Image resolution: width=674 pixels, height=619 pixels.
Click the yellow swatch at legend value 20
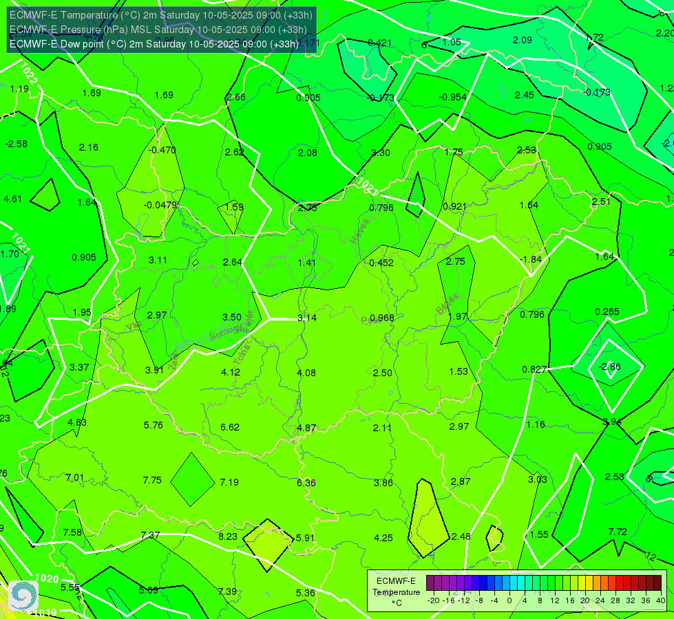582,583
